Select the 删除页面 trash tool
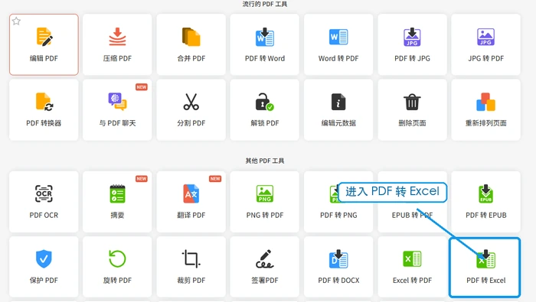Image resolution: width=536 pixels, height=302 pixels. click(412, 110)
